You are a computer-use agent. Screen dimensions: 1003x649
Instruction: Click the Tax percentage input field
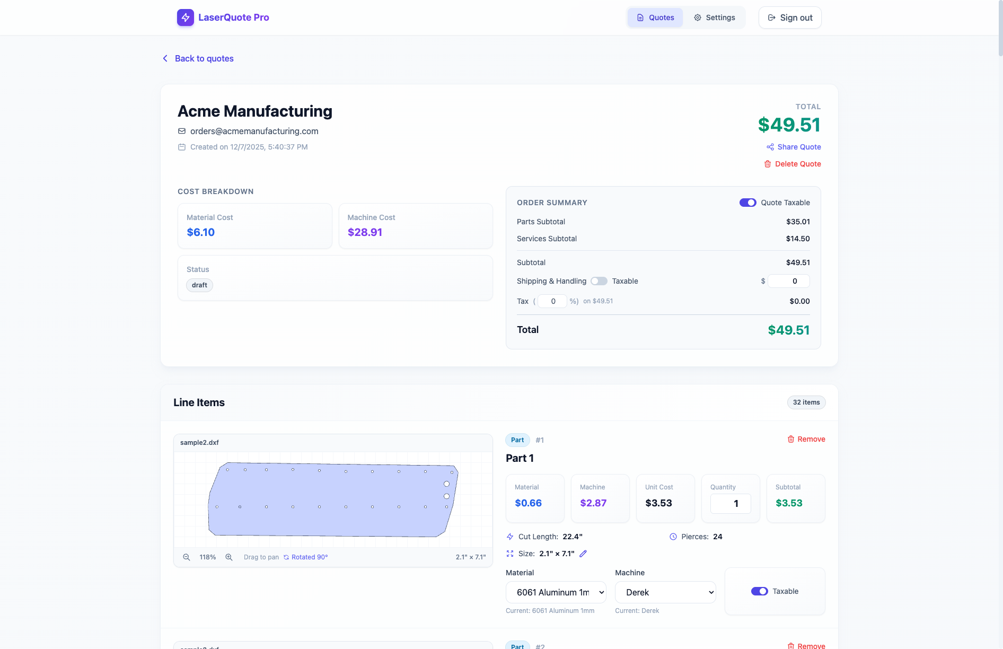(x=552, y=301)
